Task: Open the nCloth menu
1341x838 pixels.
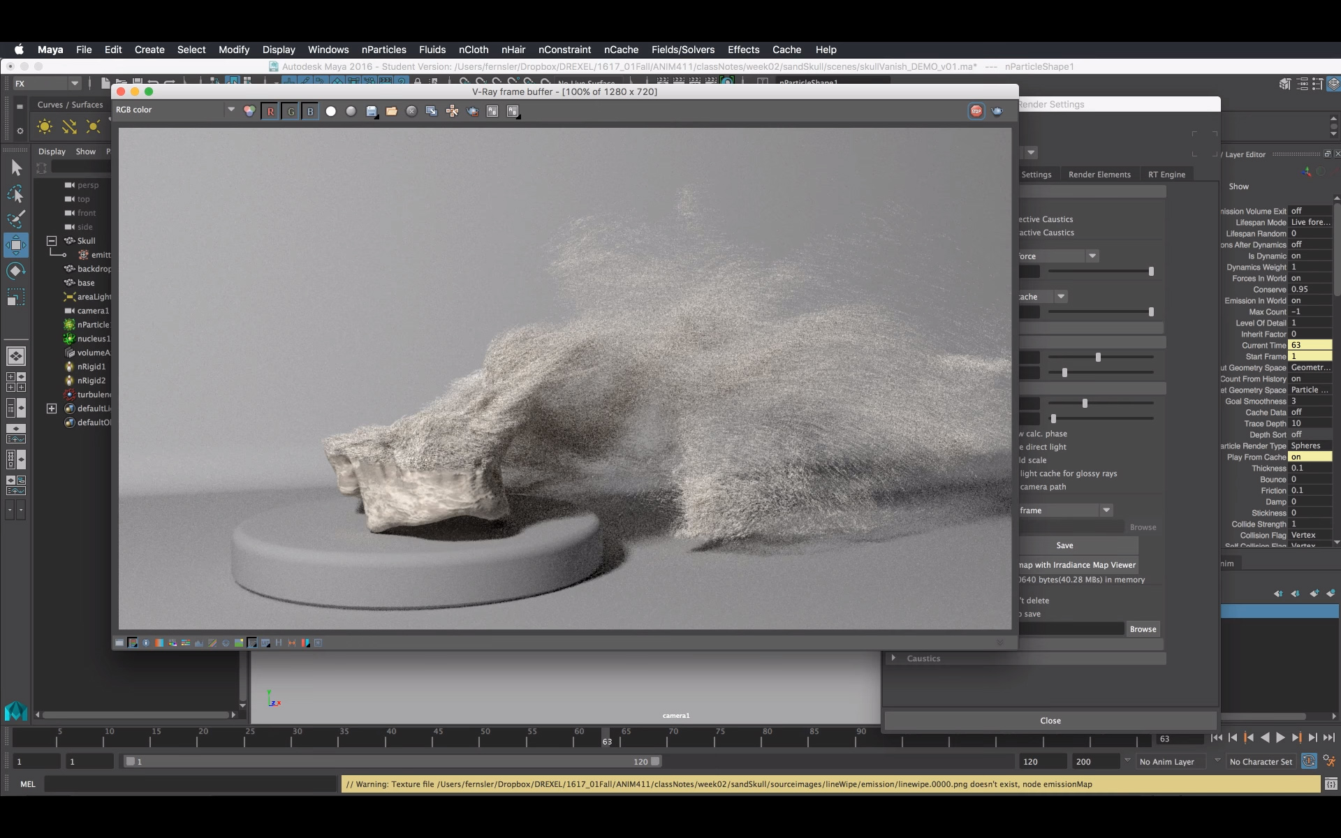Action: pyautogui.click(x=474, y=50)
